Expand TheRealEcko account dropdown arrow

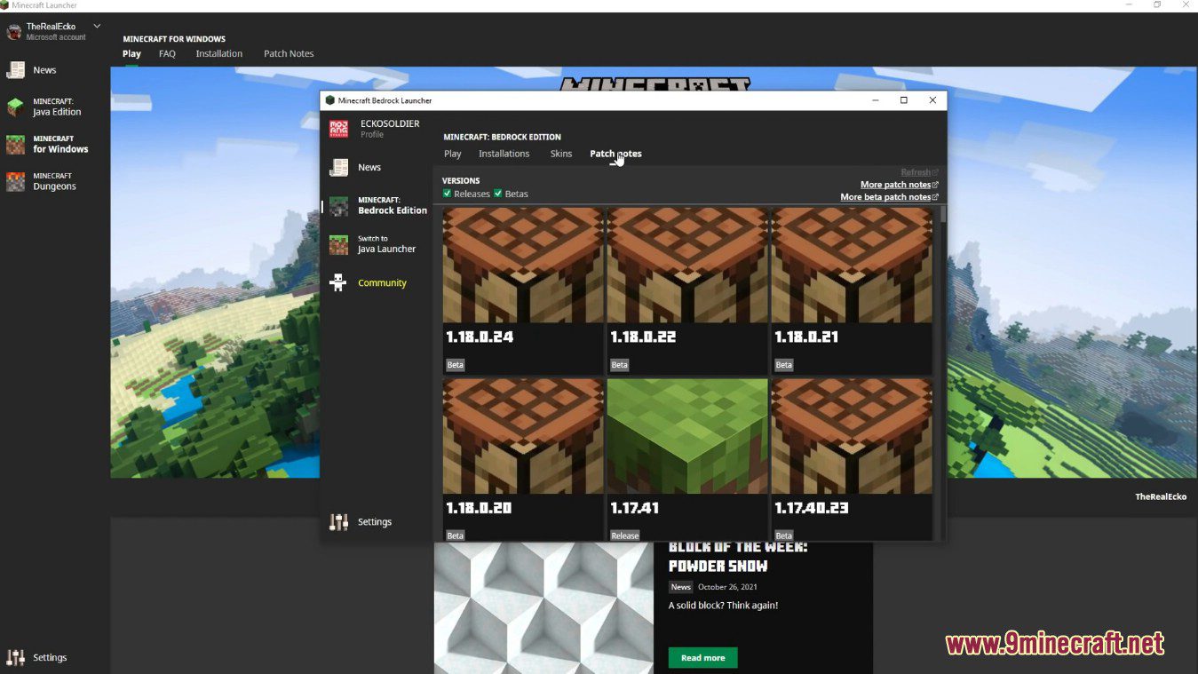click(x=97, y=27)
